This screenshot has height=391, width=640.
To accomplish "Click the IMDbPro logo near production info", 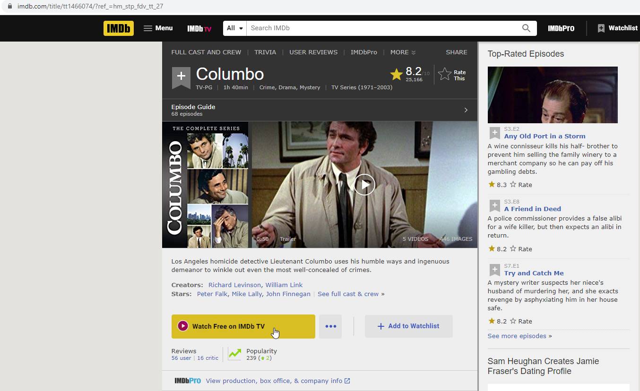I will point(188,381).
